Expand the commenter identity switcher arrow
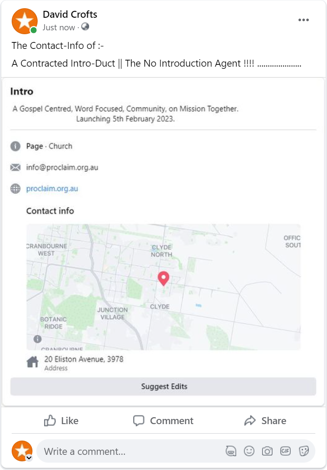 coord(29,457)
